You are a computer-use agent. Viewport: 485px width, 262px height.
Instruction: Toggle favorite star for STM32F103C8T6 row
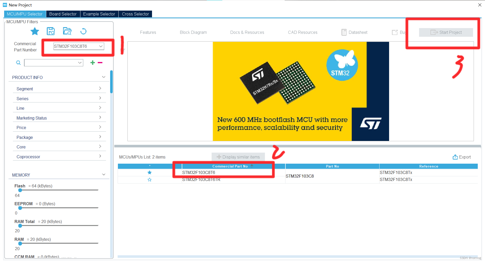coord(149,172)
